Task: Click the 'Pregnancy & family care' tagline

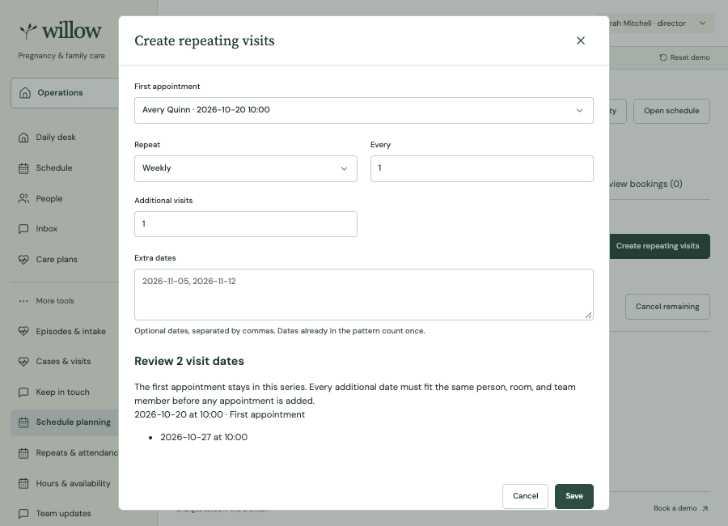Action: [61, 56]
